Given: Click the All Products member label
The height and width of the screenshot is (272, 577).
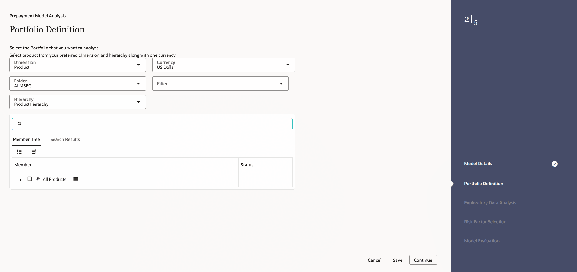Looking at the screenshot, I should 54,179.
